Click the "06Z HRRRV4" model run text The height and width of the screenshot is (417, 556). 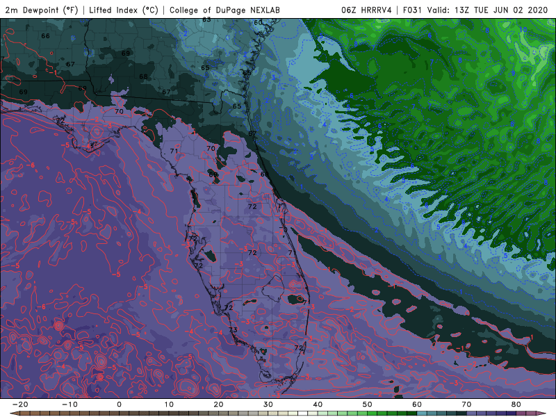pos(366,10)
